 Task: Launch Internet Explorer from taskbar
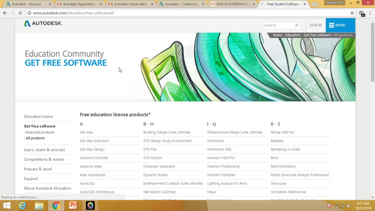click(x=23, y=205)
